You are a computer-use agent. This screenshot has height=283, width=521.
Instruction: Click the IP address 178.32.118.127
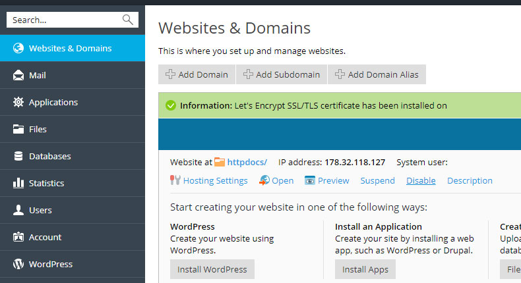[x=355, y=163]
